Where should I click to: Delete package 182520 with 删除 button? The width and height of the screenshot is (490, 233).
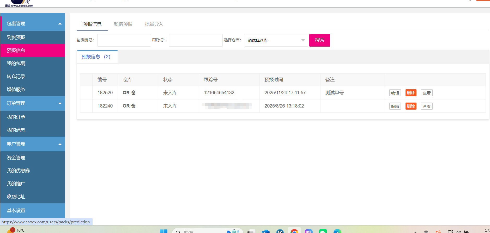[x=411, y=93]
